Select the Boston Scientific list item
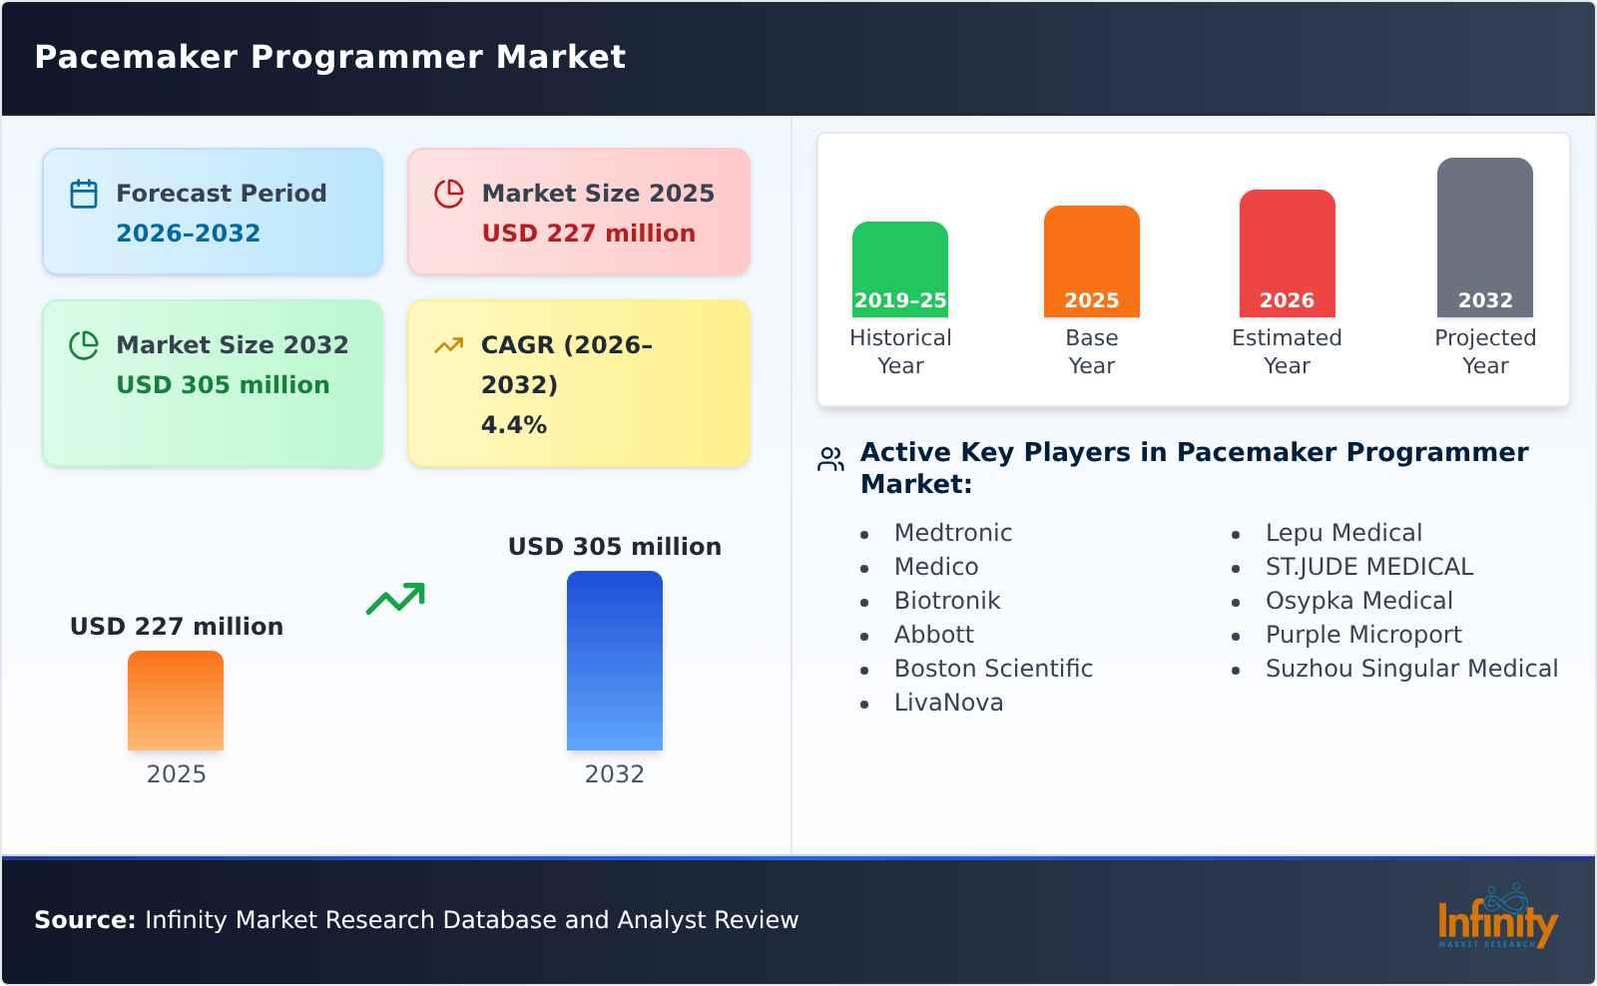Screen dimensions: 1597x986 [993, 669]
